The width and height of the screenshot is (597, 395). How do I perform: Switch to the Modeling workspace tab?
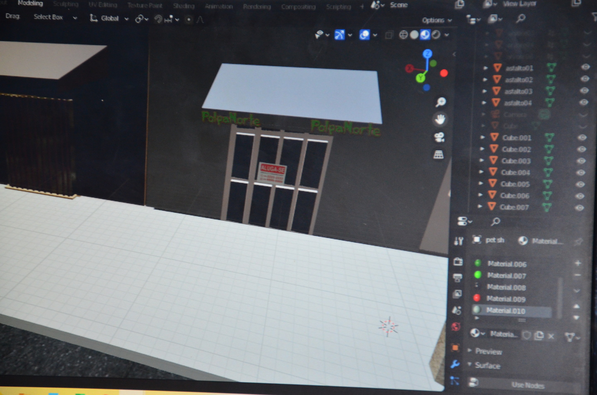coord(30,3)
